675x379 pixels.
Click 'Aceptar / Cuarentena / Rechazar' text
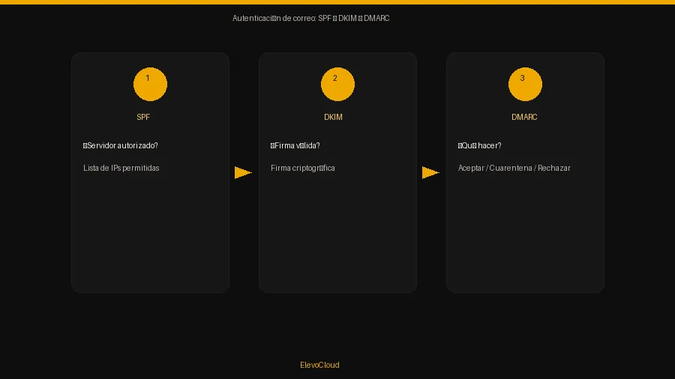tap(514, 168)
